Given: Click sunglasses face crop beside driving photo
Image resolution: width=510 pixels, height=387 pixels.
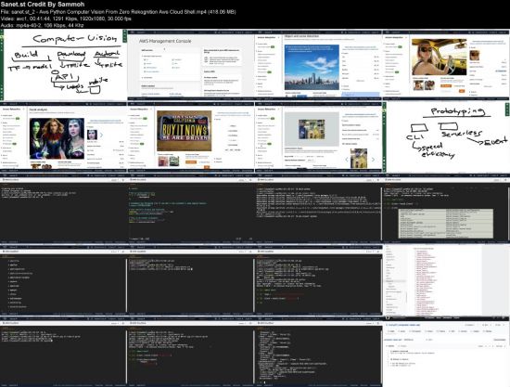Looking at the screenshot, I should 475,55.
